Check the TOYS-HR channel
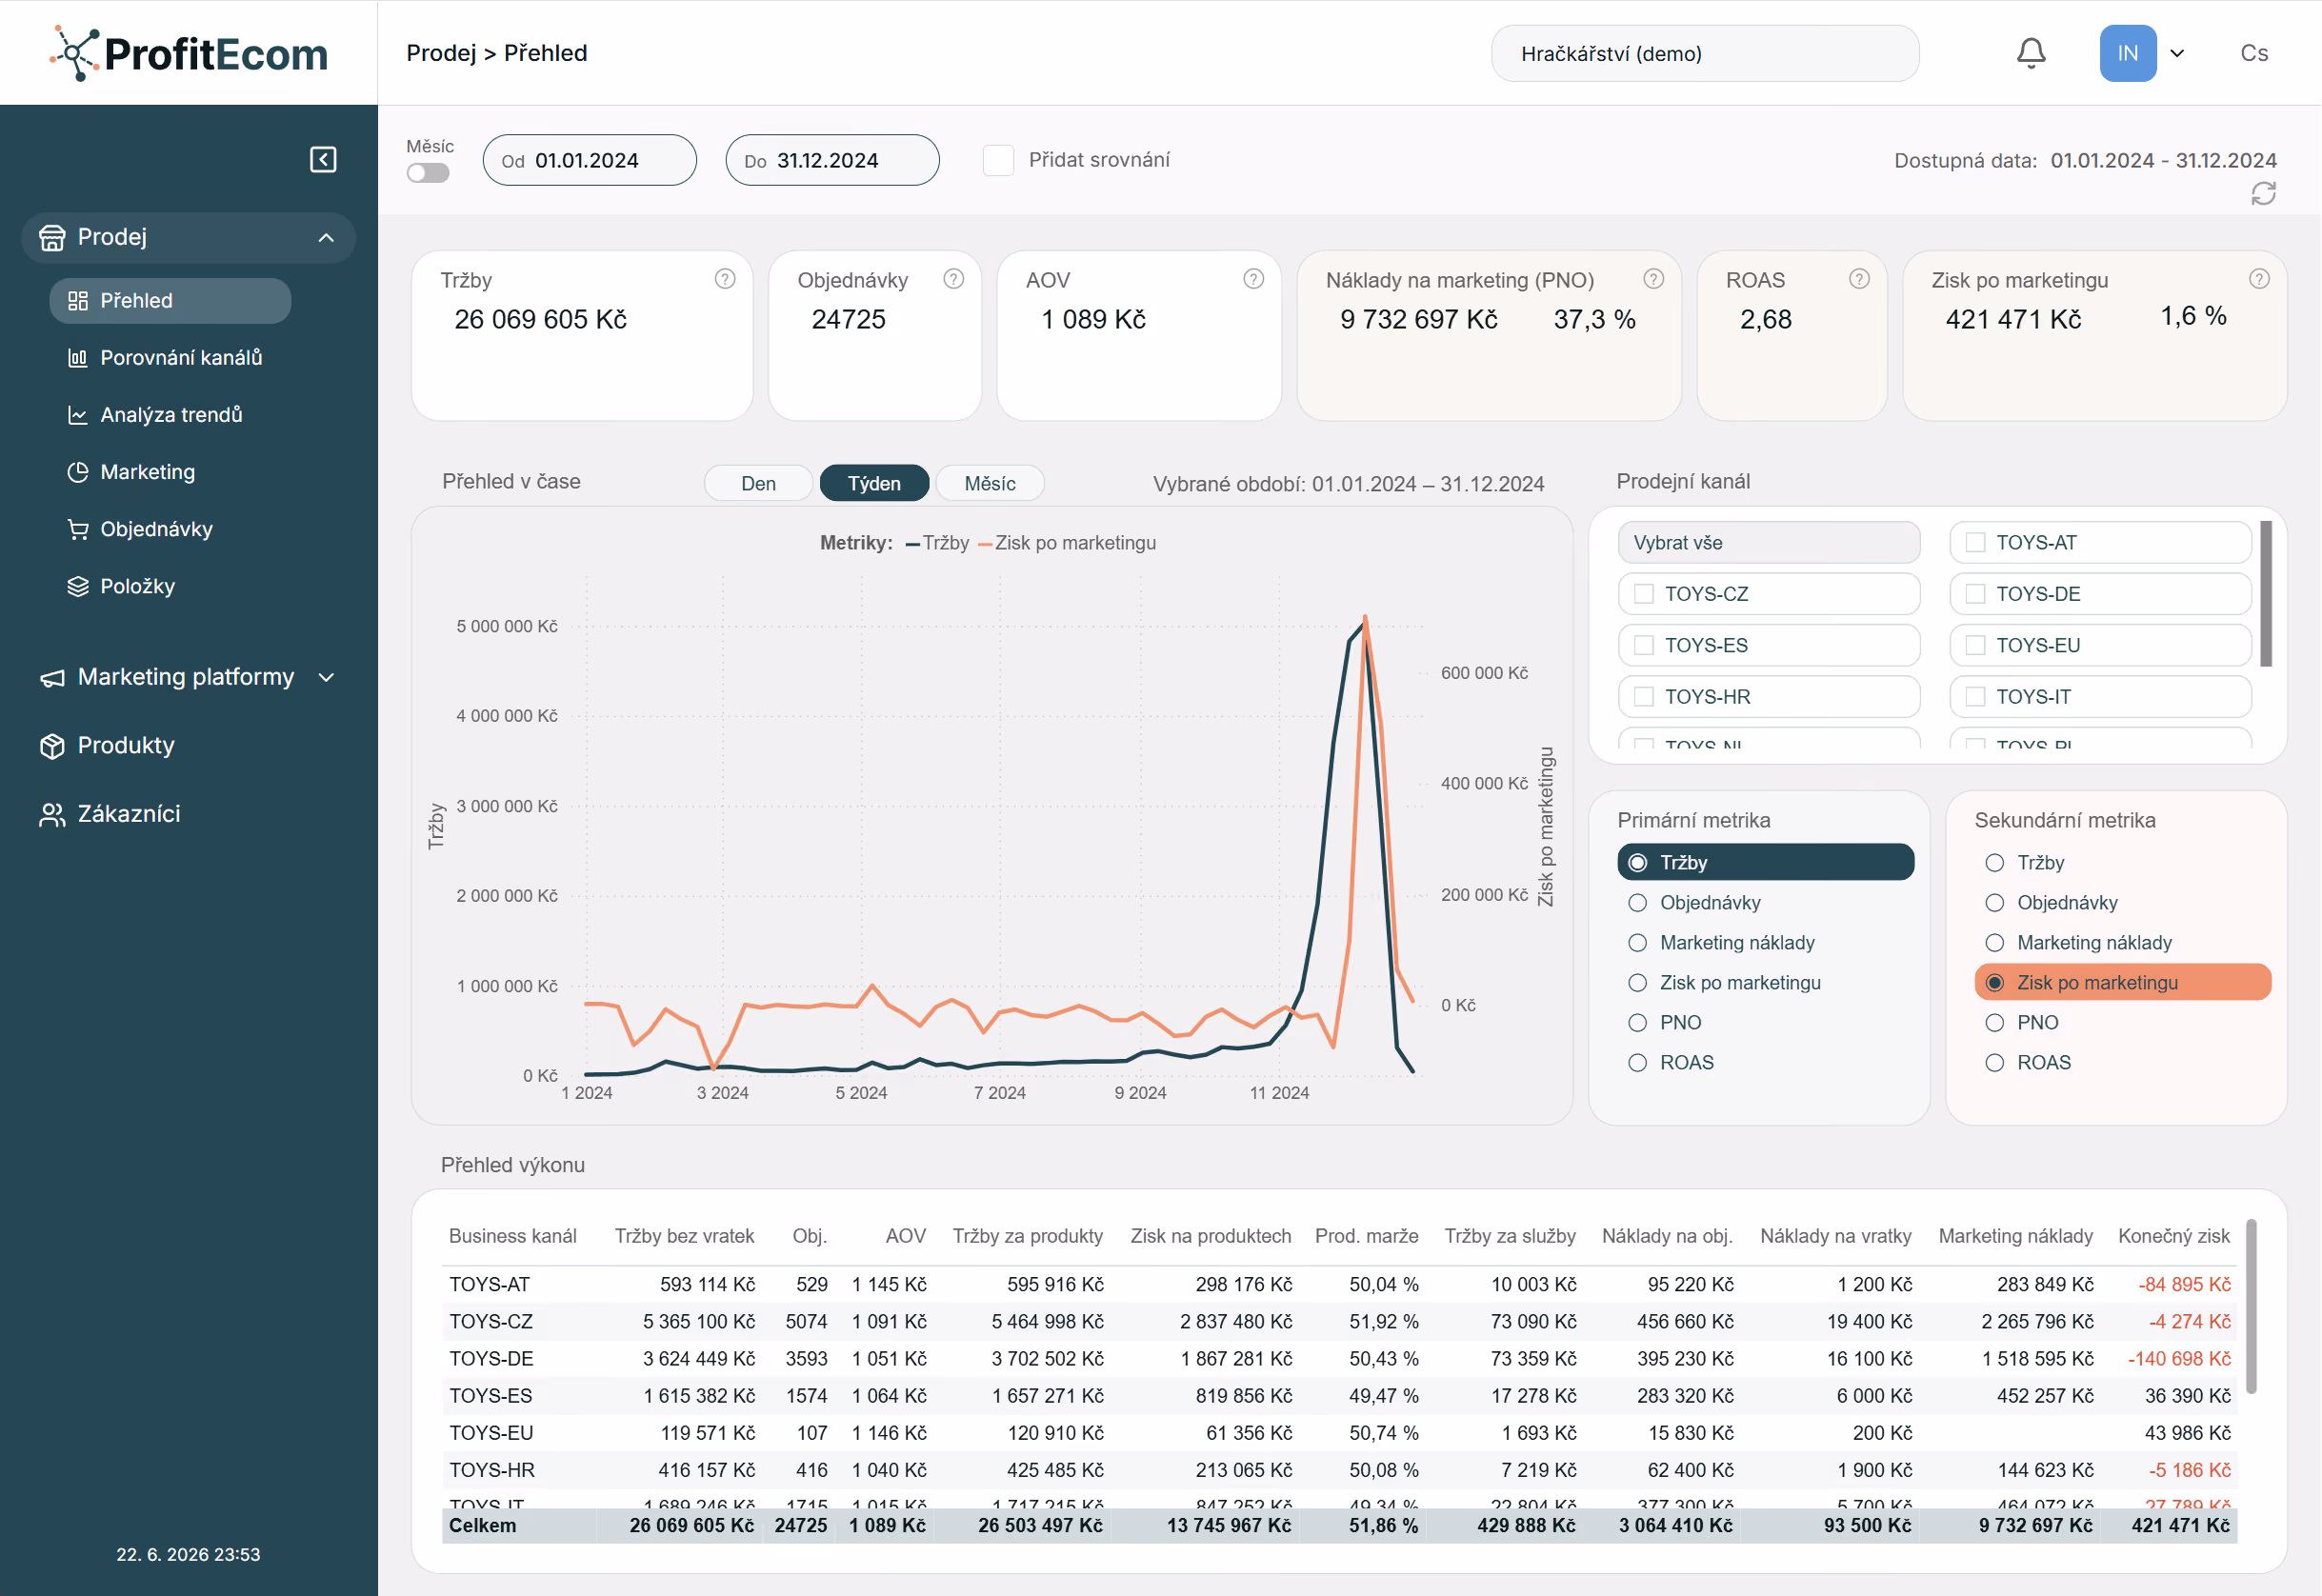The image size is (2322, 1596). (1643, 697)
